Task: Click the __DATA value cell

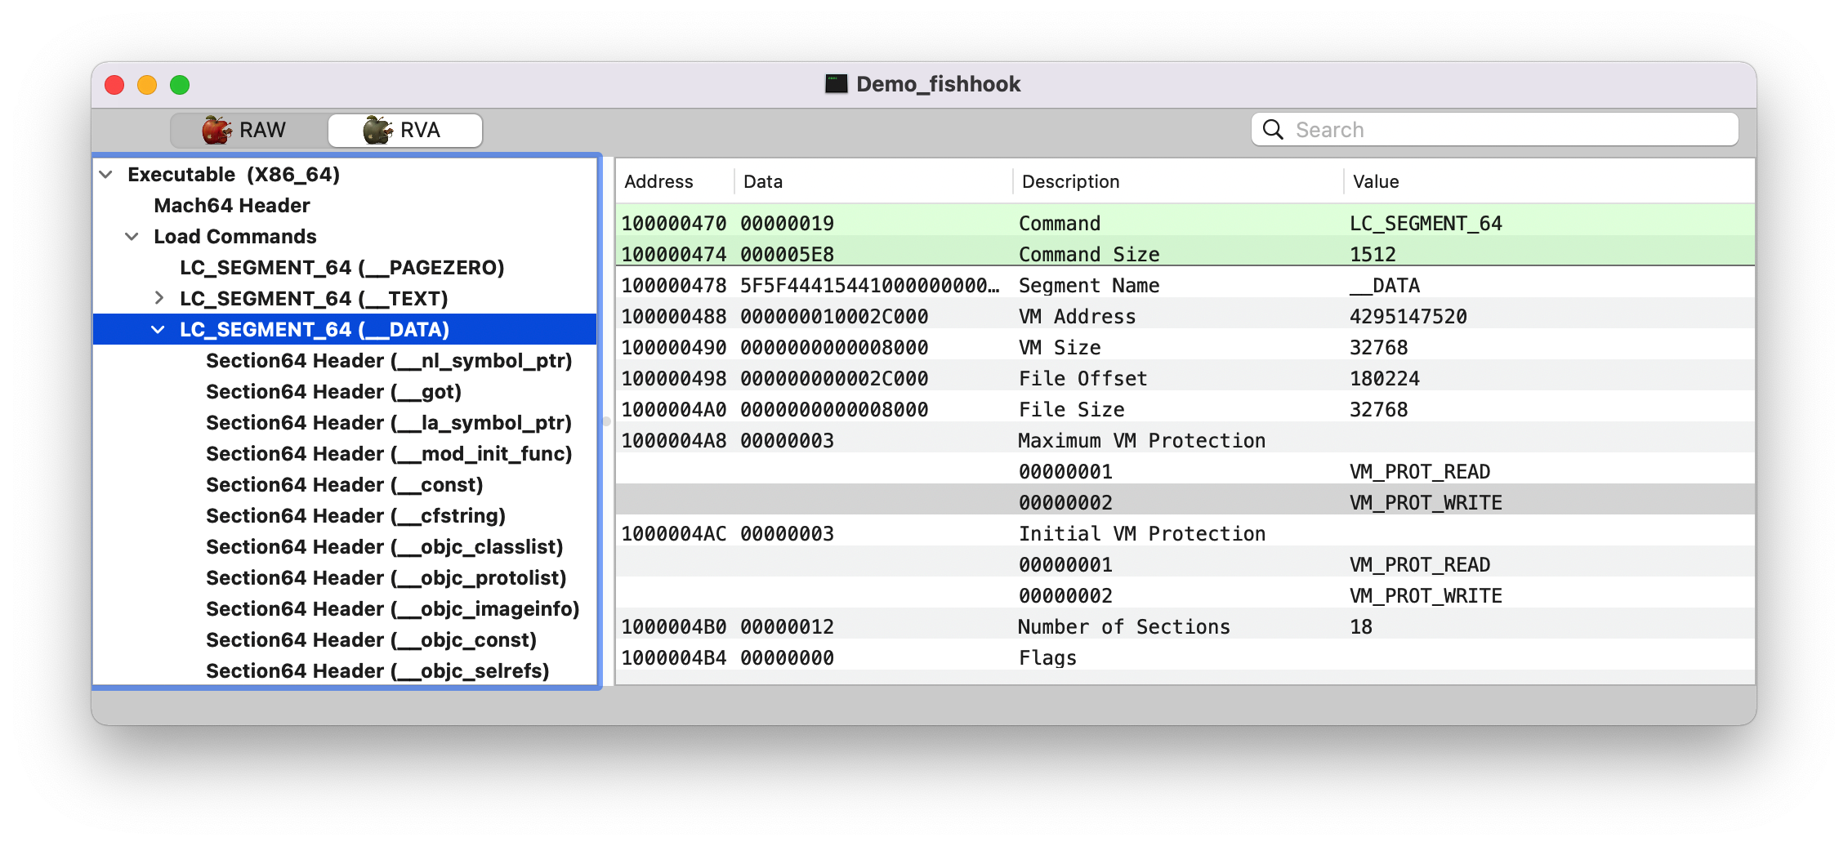Action: tap(1385, 286)
